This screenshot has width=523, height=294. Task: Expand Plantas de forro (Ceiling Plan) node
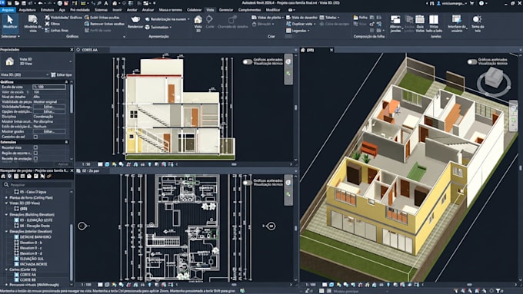point(6,198)
